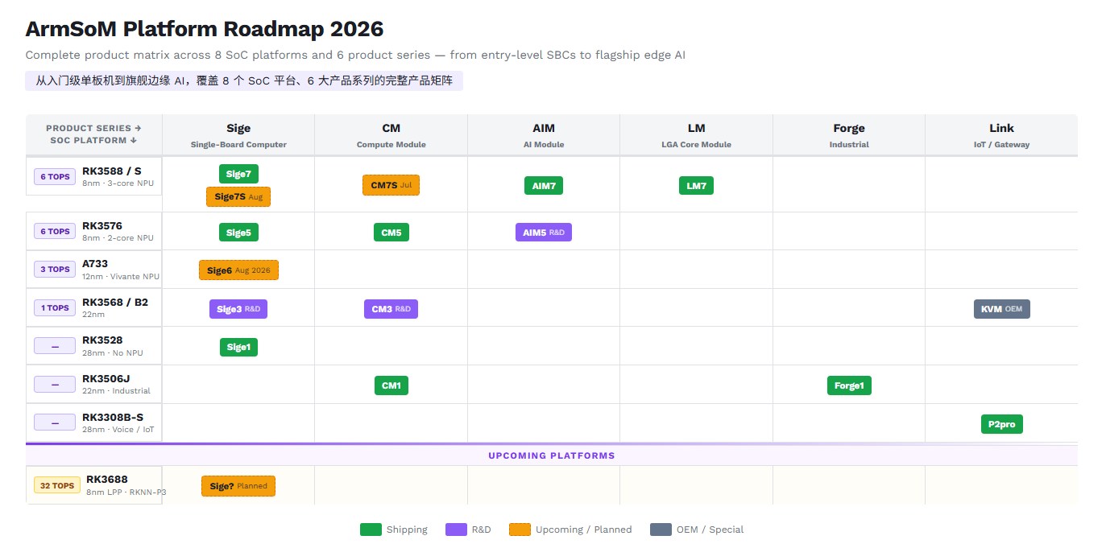Click the Sige7 shipping badge
This screenshot has height=544, width=1106.
click(x=238, y=174)
